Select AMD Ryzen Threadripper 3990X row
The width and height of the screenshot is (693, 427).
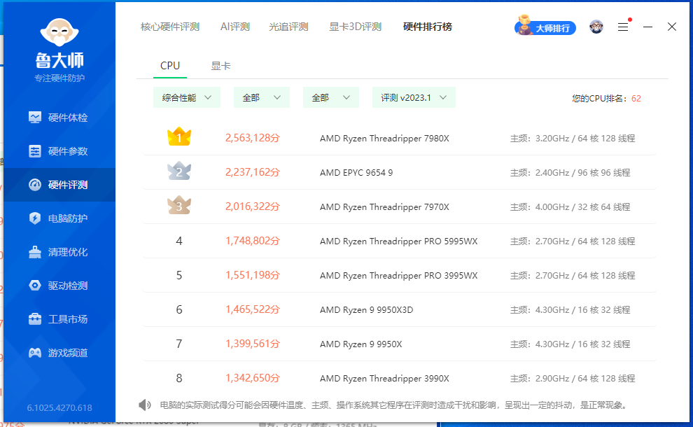click(400, 378)
